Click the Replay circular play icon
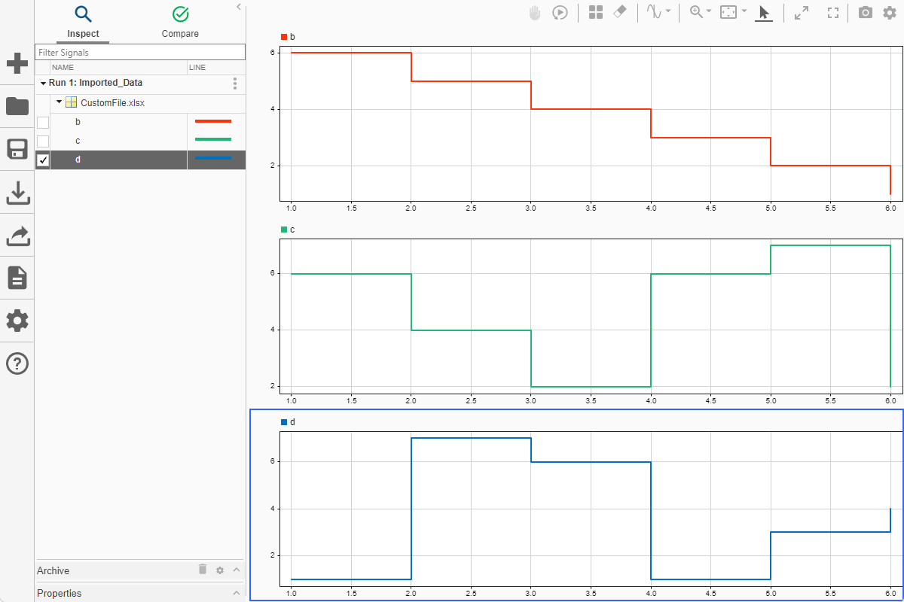904x602 pixels. [x=560, y=13]
